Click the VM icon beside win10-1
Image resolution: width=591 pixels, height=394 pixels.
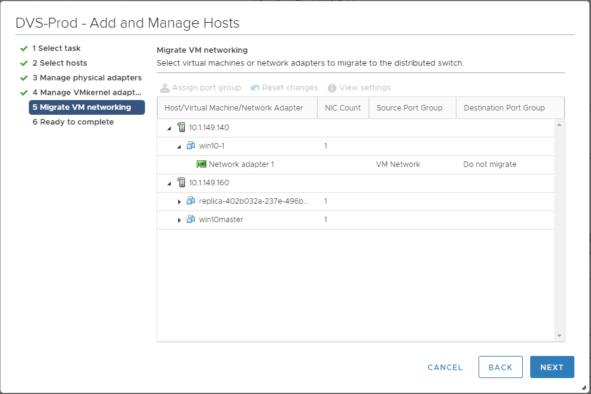pos(190,145)
